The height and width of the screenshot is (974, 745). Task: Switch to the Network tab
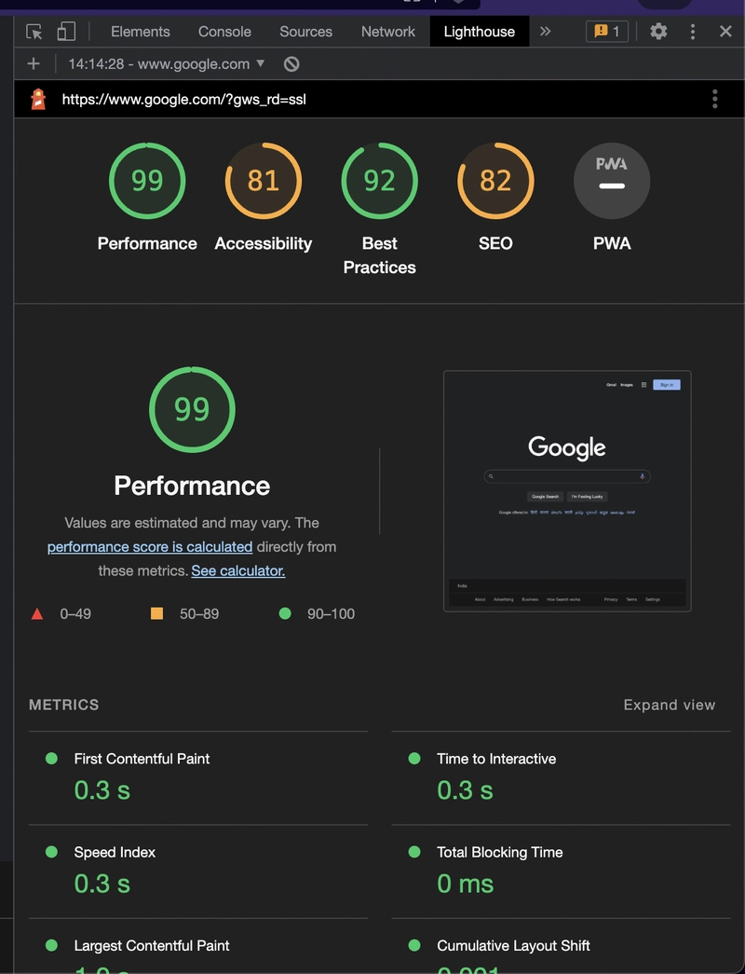coord(388,32)
